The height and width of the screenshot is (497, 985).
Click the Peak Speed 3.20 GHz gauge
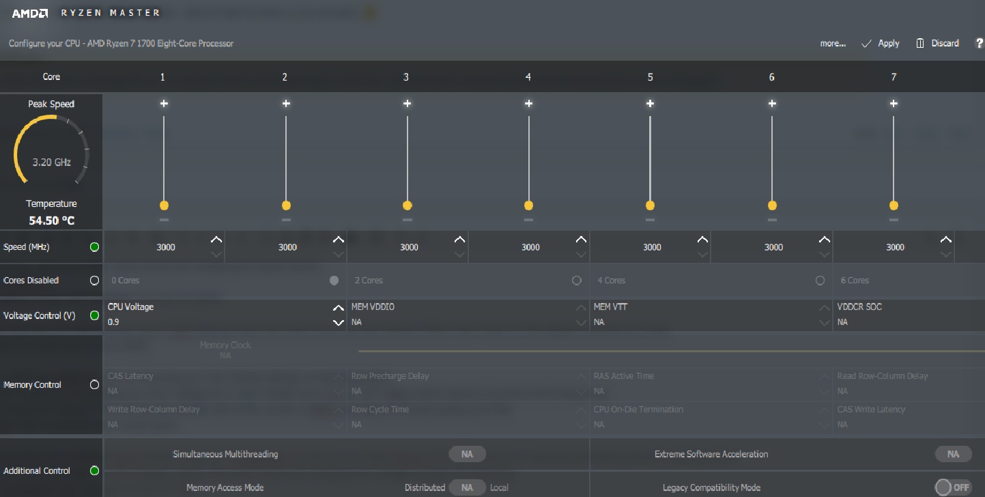tap(52, 150)
